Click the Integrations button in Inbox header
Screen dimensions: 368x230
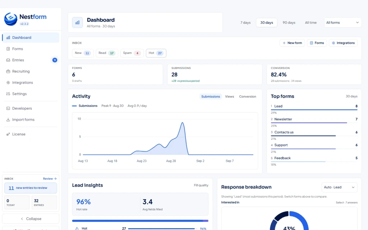point(343,43)
